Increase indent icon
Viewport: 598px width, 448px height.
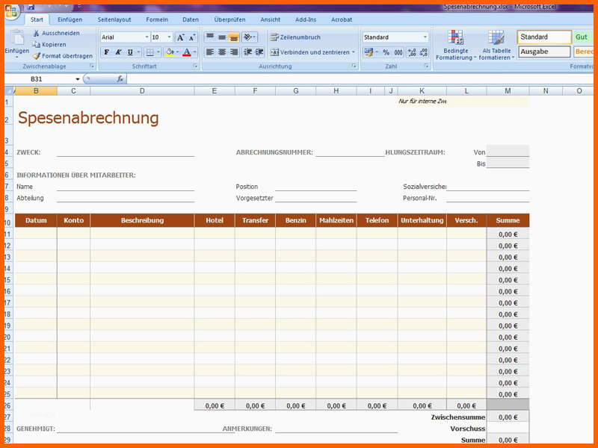point(259,52)
